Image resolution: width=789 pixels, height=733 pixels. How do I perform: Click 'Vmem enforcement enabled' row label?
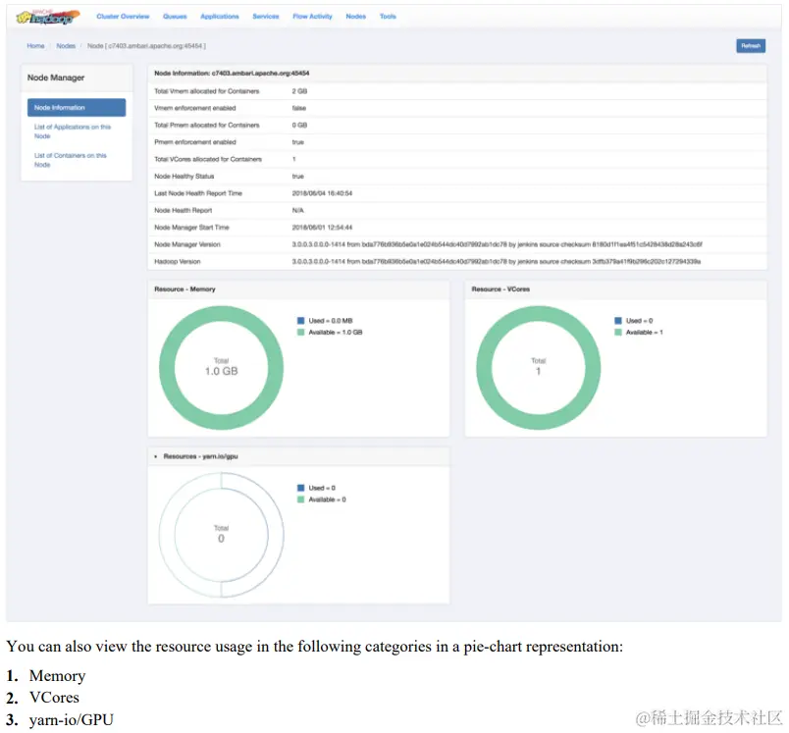pos(194,108)
